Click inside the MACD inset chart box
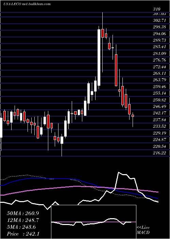Viewport: 170px width, 239px height. tap(94, 222)
